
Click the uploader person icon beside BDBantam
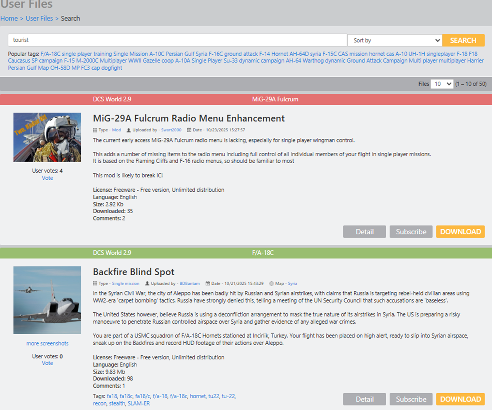click(x=147, y=284)
